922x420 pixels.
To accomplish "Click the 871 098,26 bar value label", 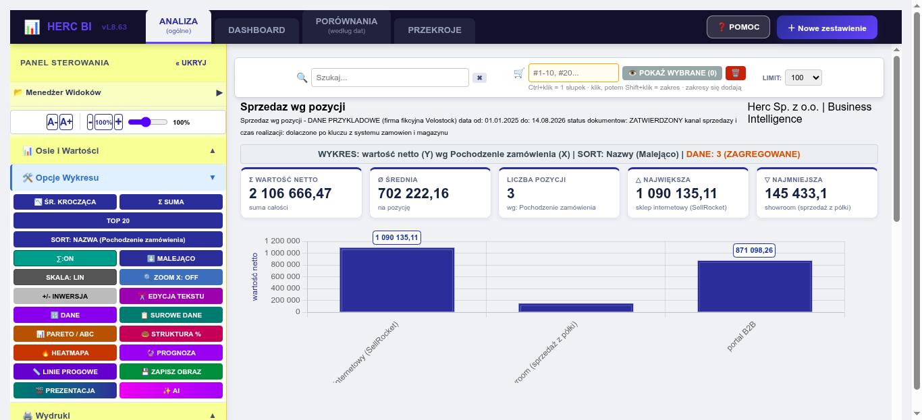I will point(755,250).
